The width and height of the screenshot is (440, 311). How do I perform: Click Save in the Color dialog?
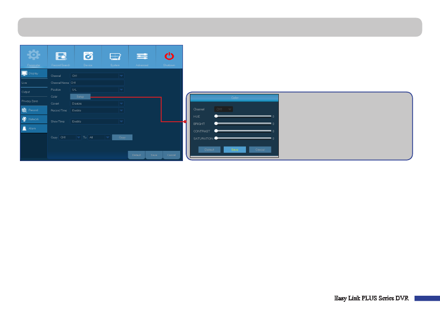click(235, 150)
